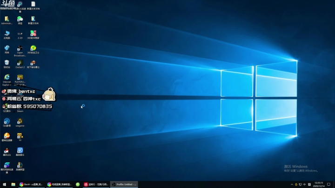Open network status tray icon

(300, 184)
